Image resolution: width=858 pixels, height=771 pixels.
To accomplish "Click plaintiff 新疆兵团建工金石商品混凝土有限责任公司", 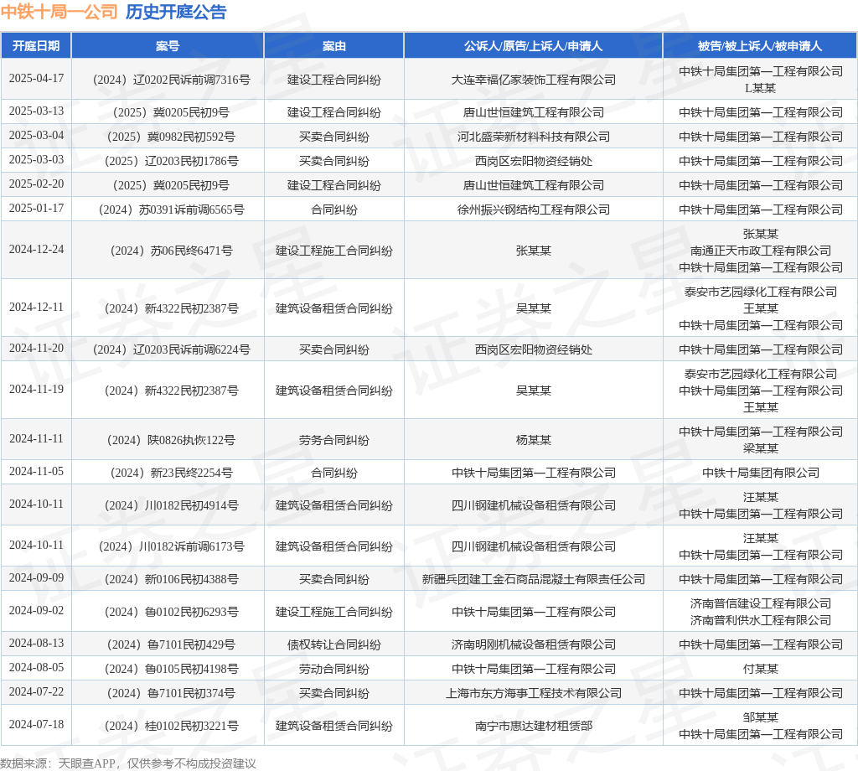I will click(534, 579).
